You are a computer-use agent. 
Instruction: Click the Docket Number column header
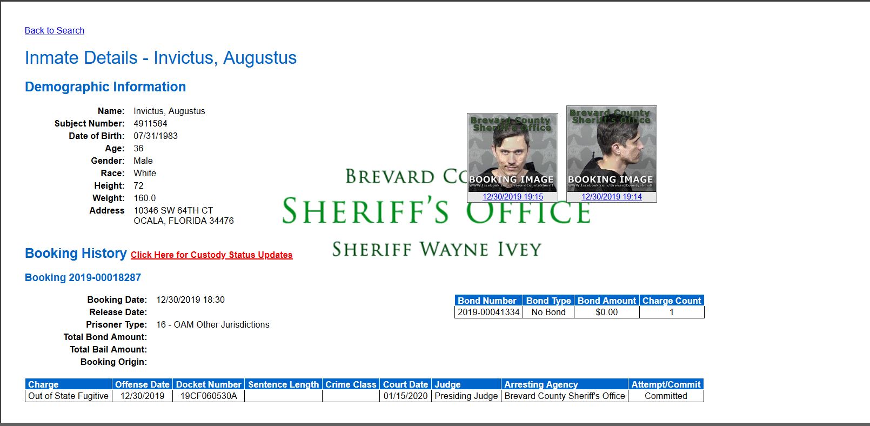click(x=209, y=384)
